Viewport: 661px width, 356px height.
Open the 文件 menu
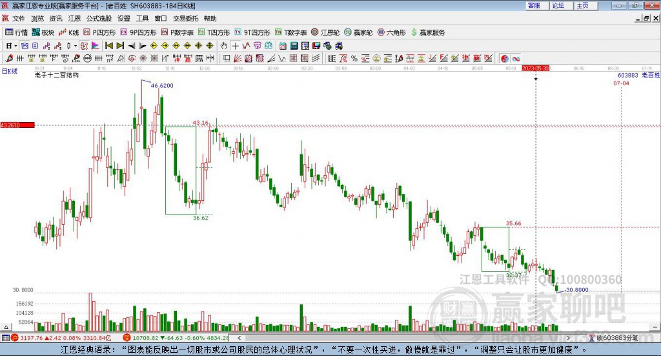[19, 19]
